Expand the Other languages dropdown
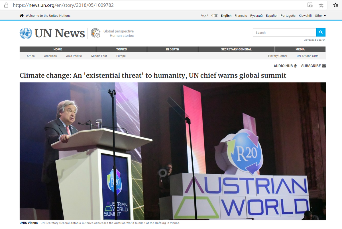 (x=320, y=16)
